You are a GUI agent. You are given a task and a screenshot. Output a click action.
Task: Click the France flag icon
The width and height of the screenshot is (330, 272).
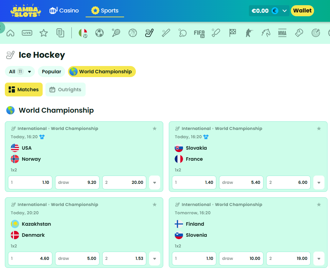(179, 159)
